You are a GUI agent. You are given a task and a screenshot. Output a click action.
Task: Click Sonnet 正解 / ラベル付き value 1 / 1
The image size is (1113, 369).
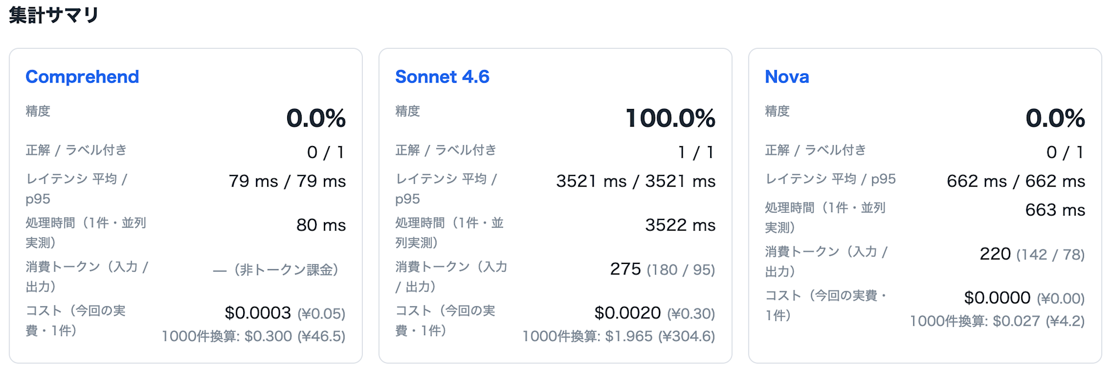click(696, 152)
